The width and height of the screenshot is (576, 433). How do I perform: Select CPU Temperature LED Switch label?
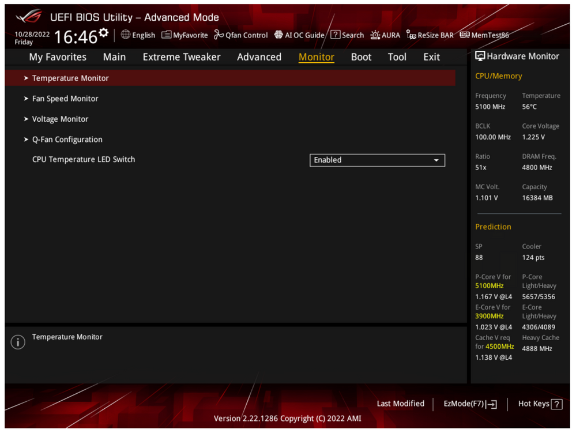click(84, 159)
